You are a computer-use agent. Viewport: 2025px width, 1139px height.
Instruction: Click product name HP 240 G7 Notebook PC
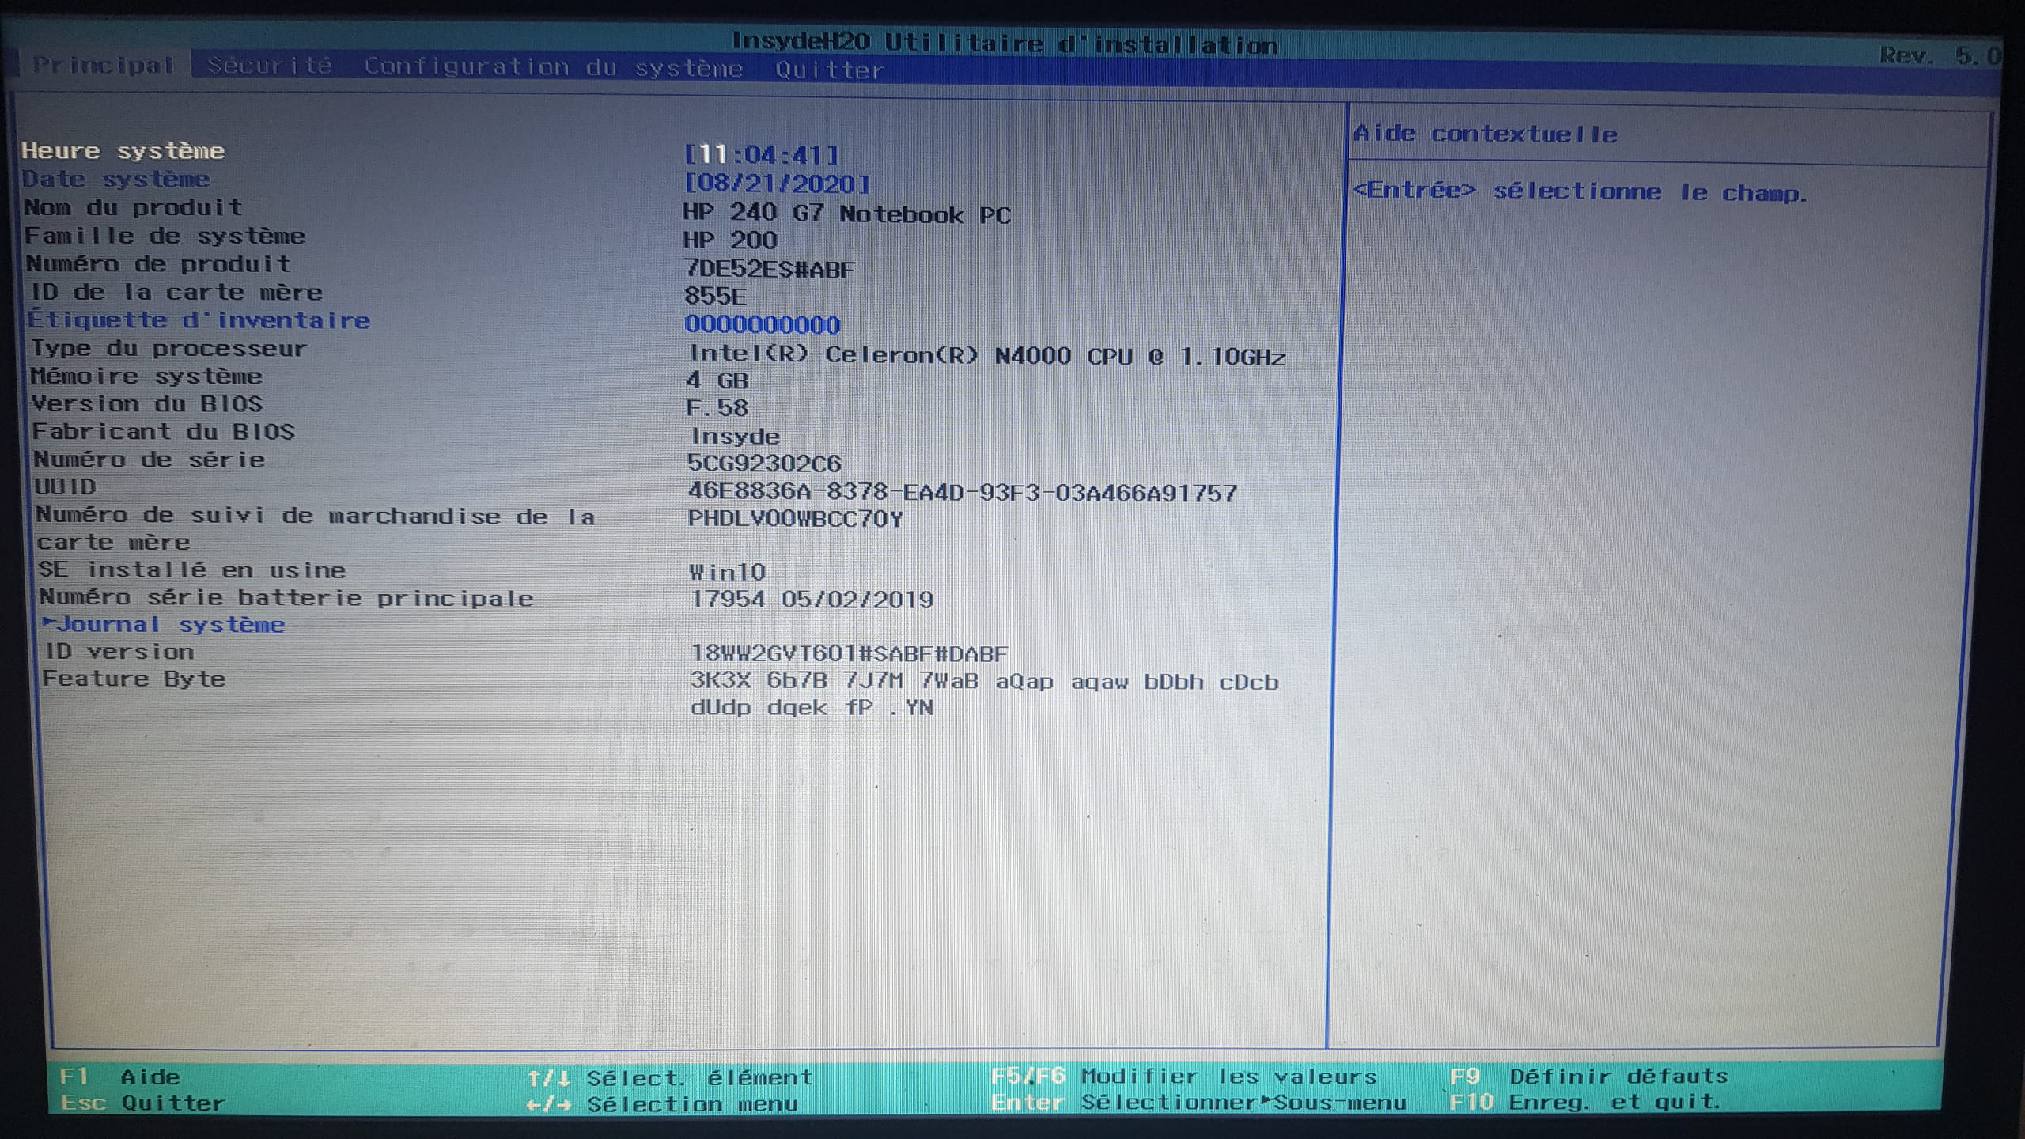point(847,214)
